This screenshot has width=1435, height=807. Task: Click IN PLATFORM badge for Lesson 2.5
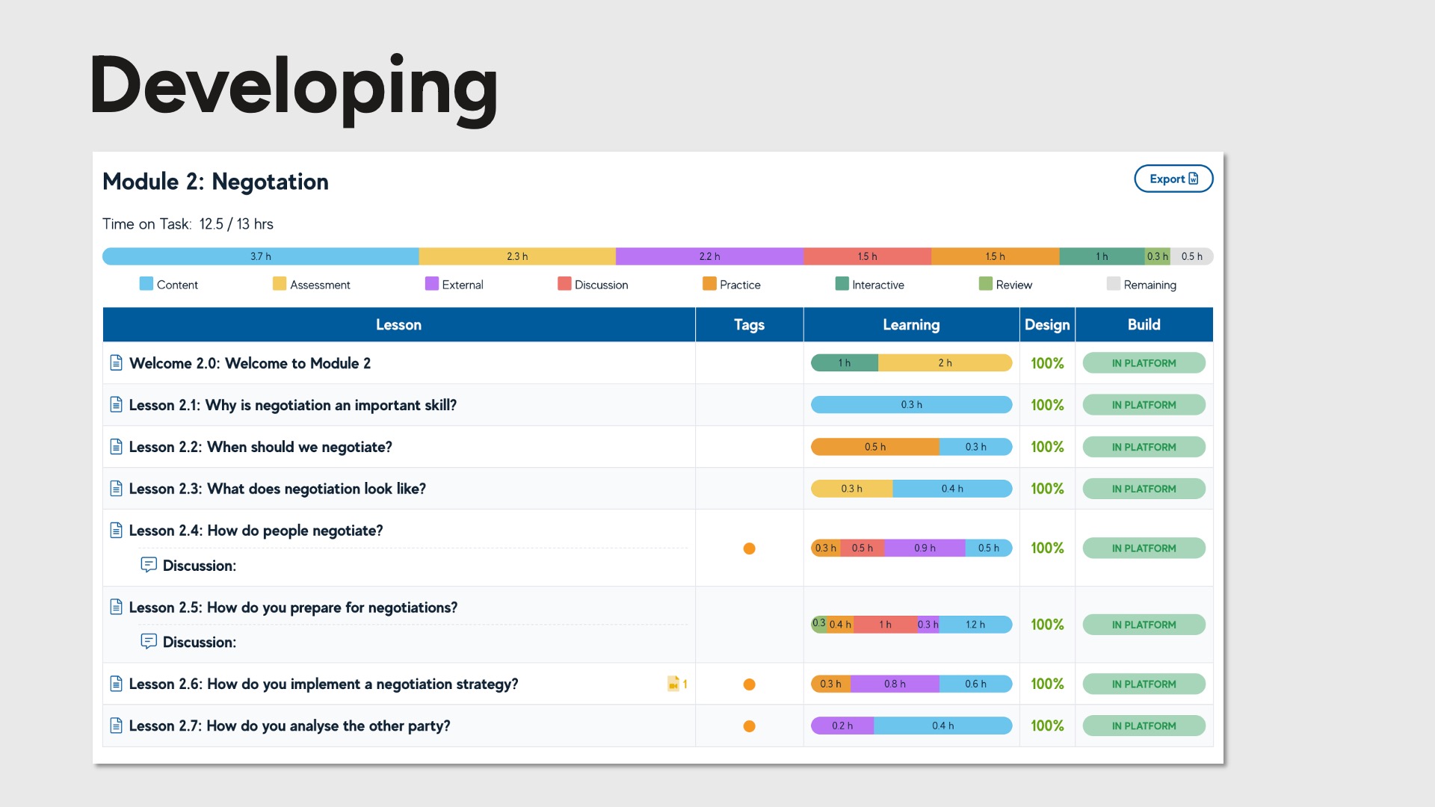coord(1144,625)
